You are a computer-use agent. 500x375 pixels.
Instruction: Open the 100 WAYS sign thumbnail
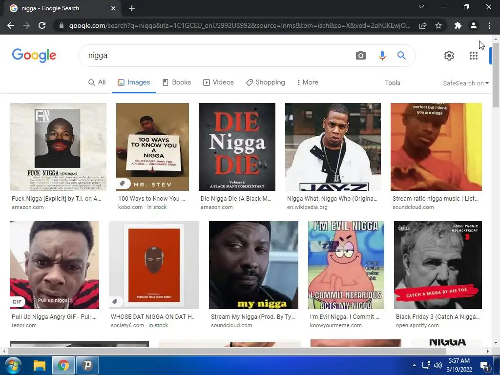[152, 146]
